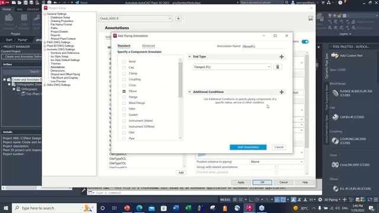
Task: Click the Annotation Name input field
Action: point(264,46)
